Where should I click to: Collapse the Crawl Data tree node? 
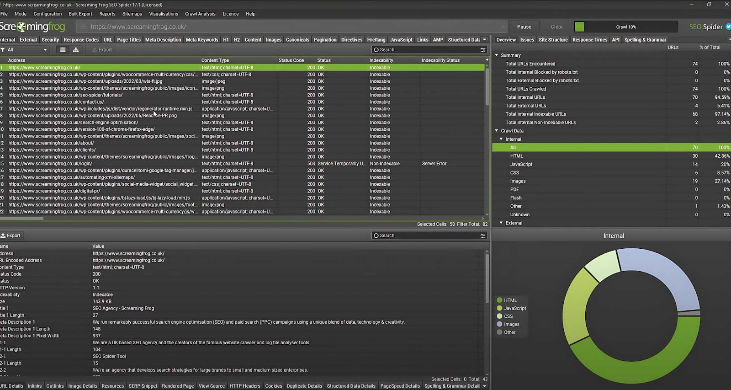(497, 131)
